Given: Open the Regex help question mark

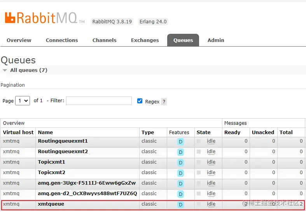Looking at the screenshot, I should [x=164, y=101].
